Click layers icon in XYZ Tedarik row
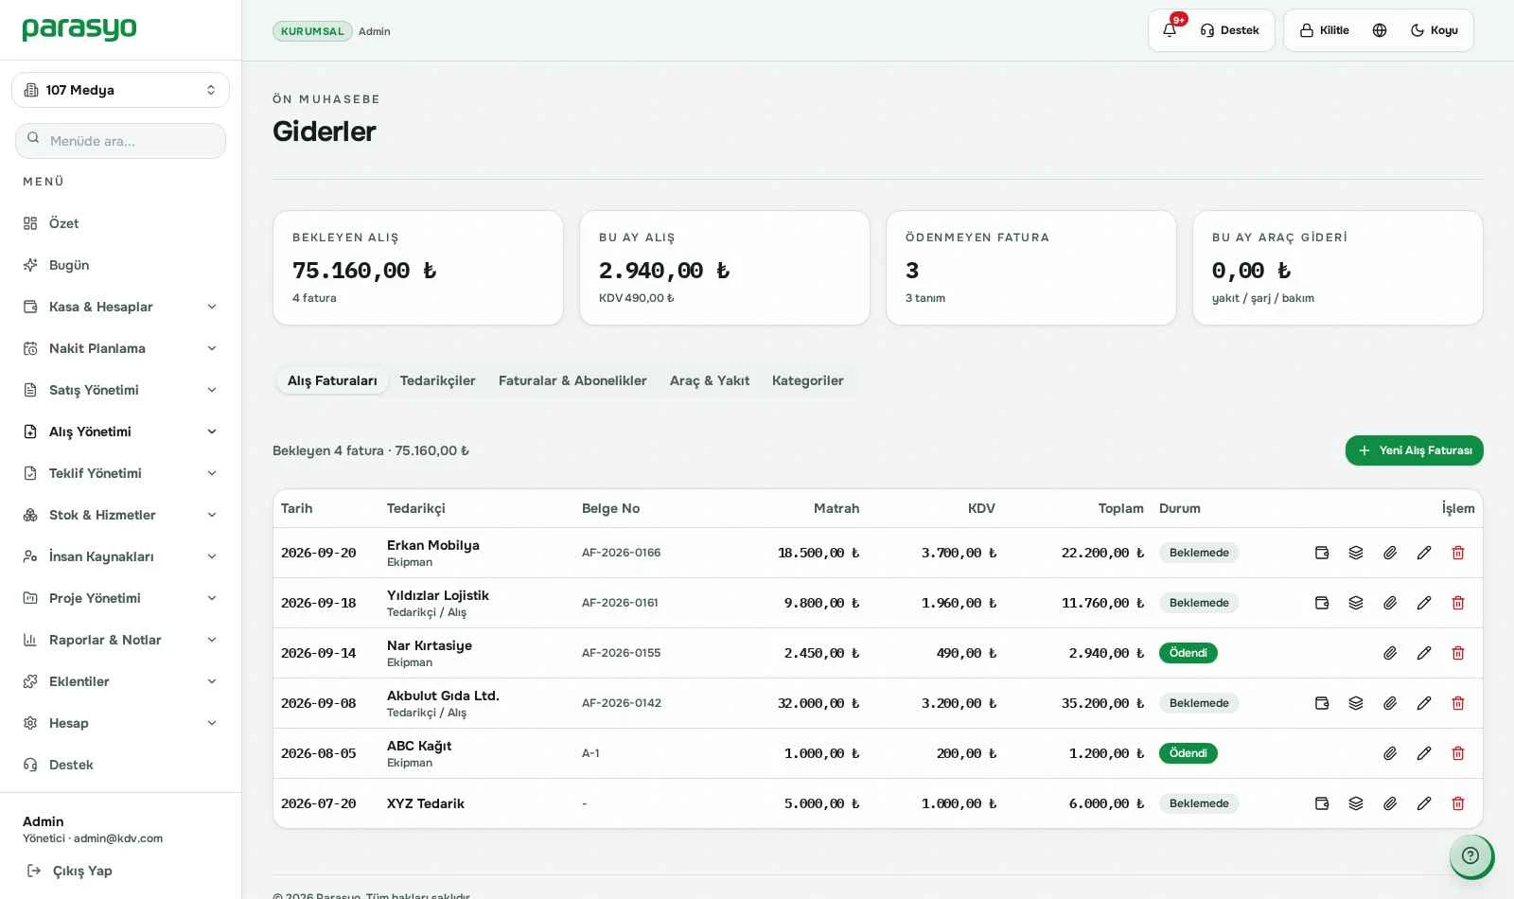The width and height of the screenshot is (1514, 899). [x=1356, y=803]
